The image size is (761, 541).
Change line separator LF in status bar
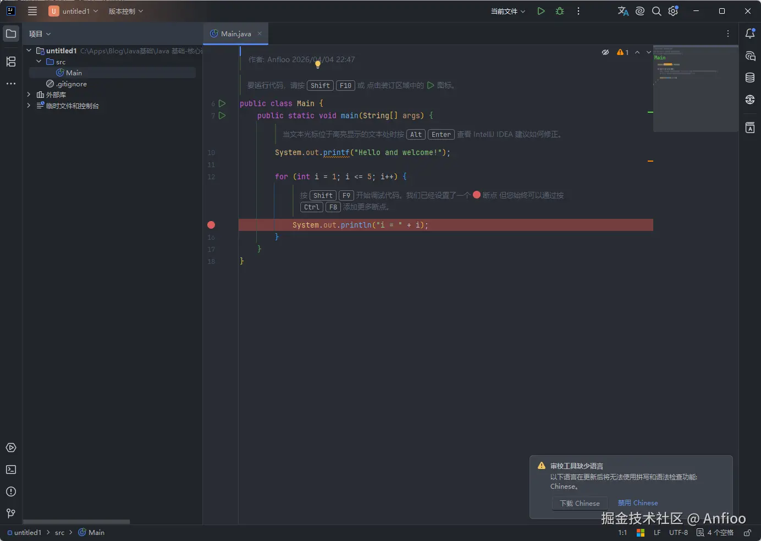[x=657, y=533]
